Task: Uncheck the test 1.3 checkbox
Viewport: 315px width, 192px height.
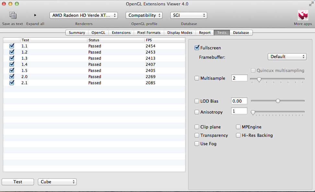Action: (x=12, y=58)
